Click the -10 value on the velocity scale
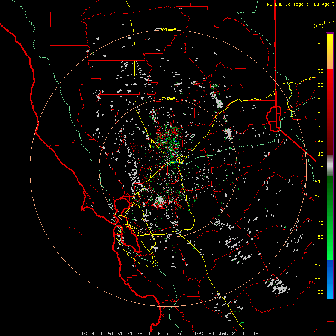The width and height of the screenshot is (336, 336). [x=319, y=182]
